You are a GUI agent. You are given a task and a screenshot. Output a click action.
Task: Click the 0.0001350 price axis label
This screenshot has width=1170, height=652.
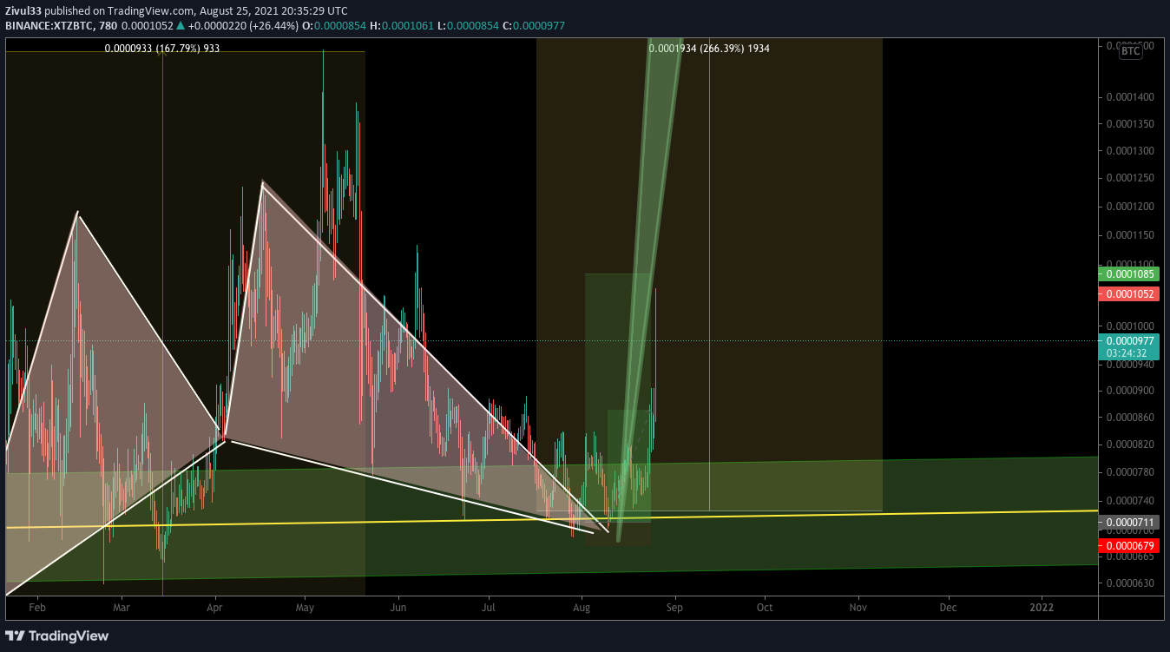coord(1130,124)
